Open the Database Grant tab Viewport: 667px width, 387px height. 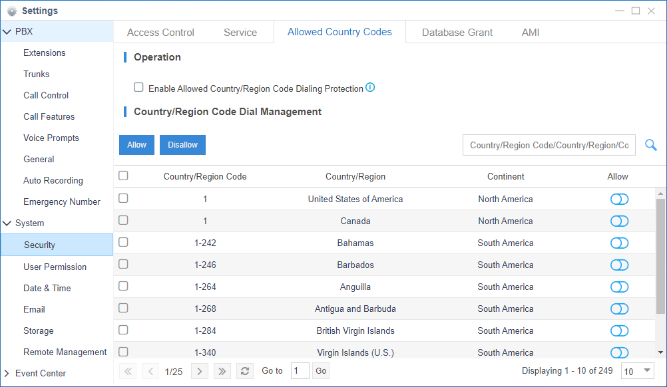click(457, 33)
